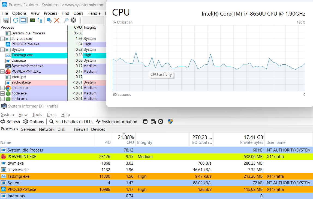Image resolution: width=313 pixels, height=199 pixels.
Task: Open Process Explorer Find menu
Action: pyautogui.click(x=65, y=13)
